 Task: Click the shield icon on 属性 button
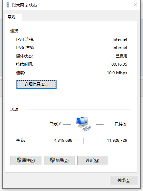(x=19, y=160)
